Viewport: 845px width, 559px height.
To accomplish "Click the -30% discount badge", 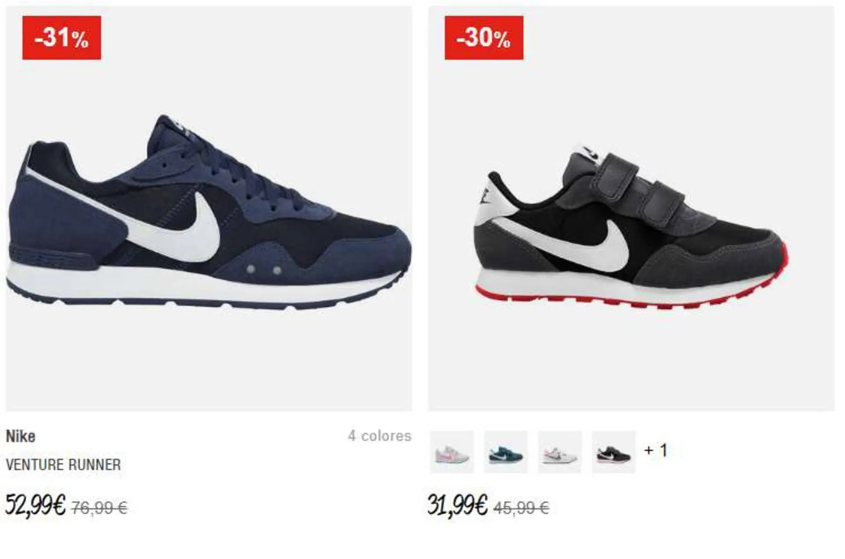I will coord(484,38).
